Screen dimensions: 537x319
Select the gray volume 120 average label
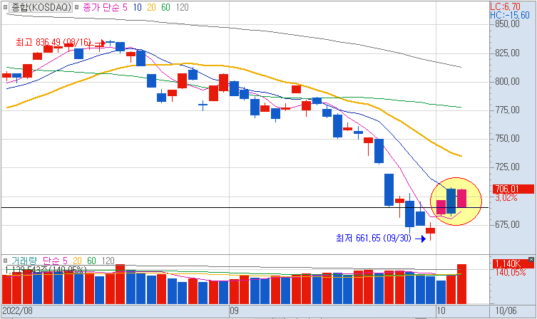[108, 261]
